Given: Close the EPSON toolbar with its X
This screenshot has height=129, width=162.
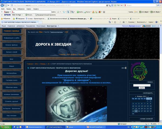Looking at the screenshot, I should point(2,15).
